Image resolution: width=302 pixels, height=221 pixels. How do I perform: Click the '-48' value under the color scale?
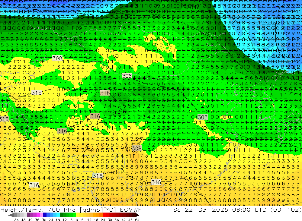point(22,220)
